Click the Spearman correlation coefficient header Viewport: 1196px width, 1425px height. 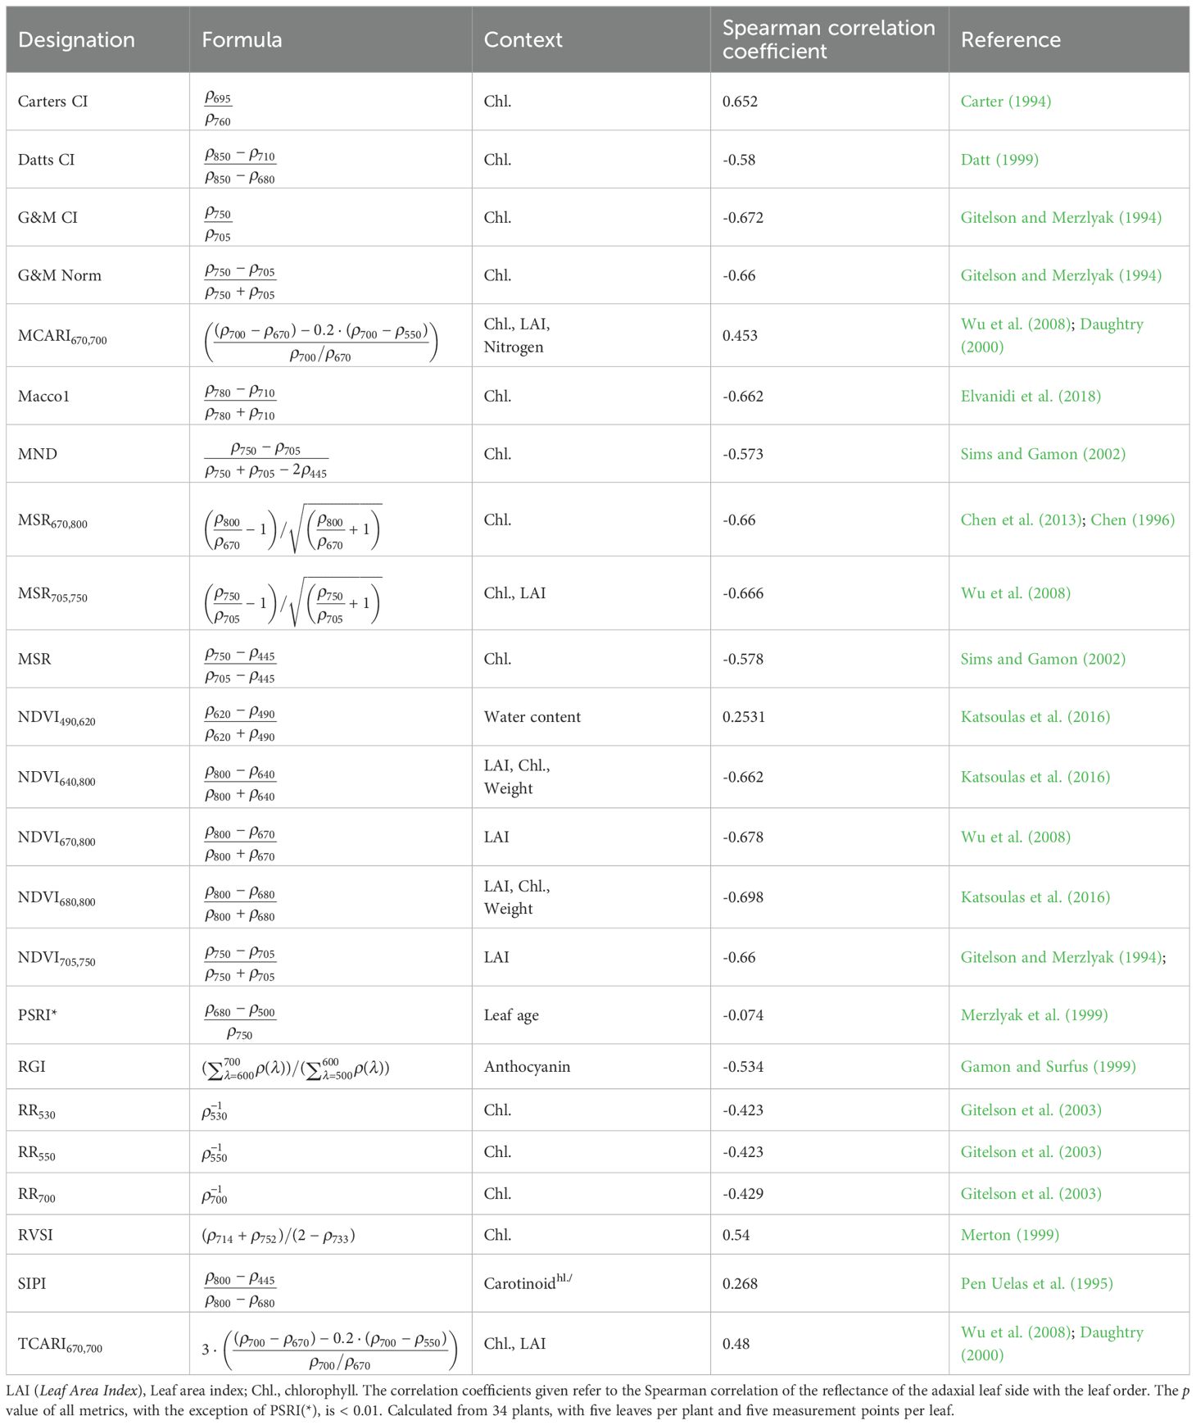click(x=828, y=40)
